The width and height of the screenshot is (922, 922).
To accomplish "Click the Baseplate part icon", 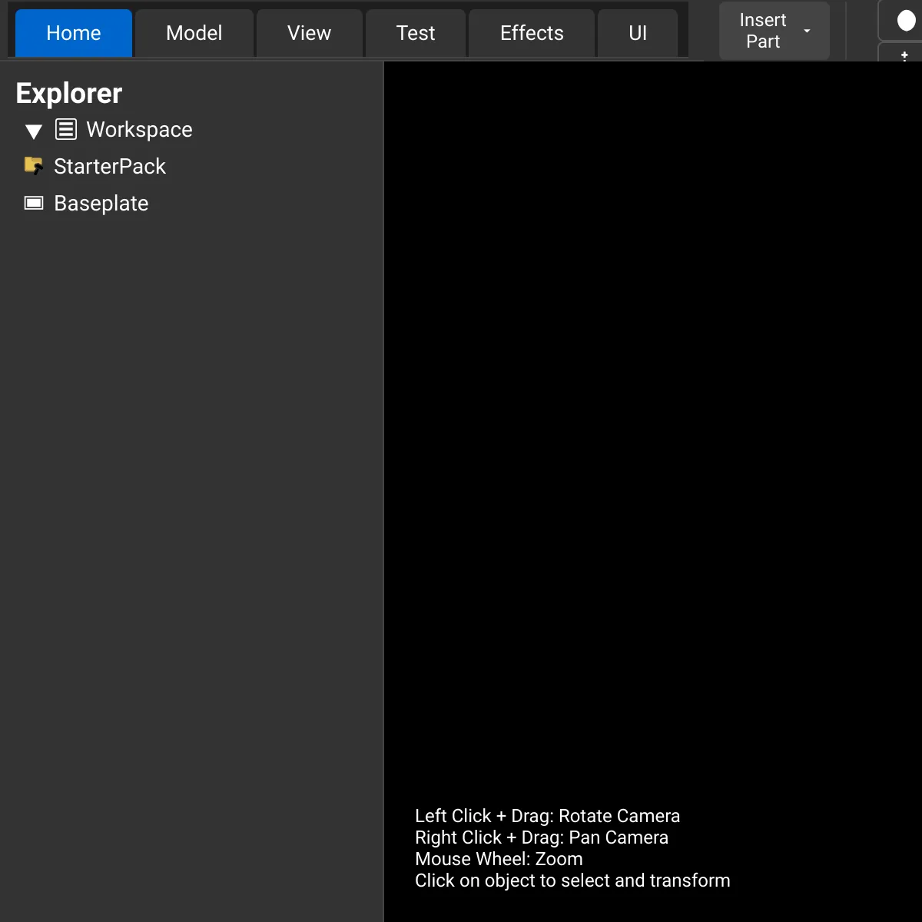I will coord(34,203).
